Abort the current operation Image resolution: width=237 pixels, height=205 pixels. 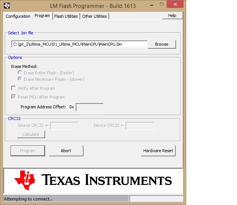pos(66,151)
